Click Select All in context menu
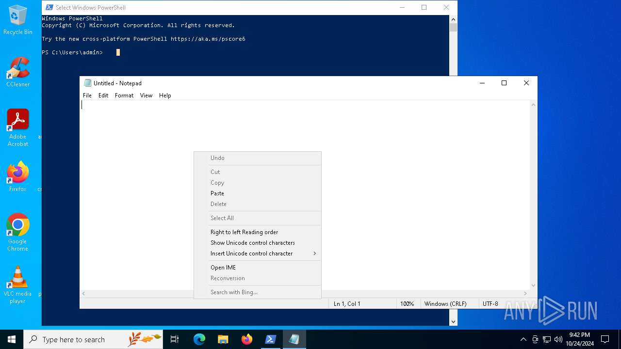This screenshot has height=349, width=621. coord(257,218)
